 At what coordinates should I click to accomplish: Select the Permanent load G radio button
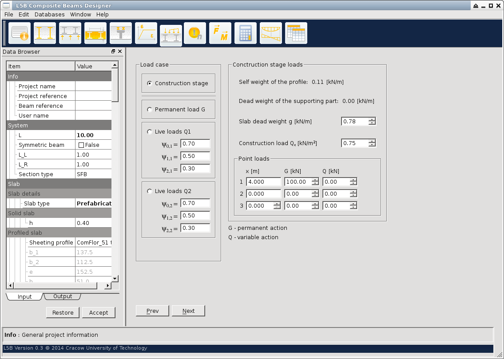150,110
